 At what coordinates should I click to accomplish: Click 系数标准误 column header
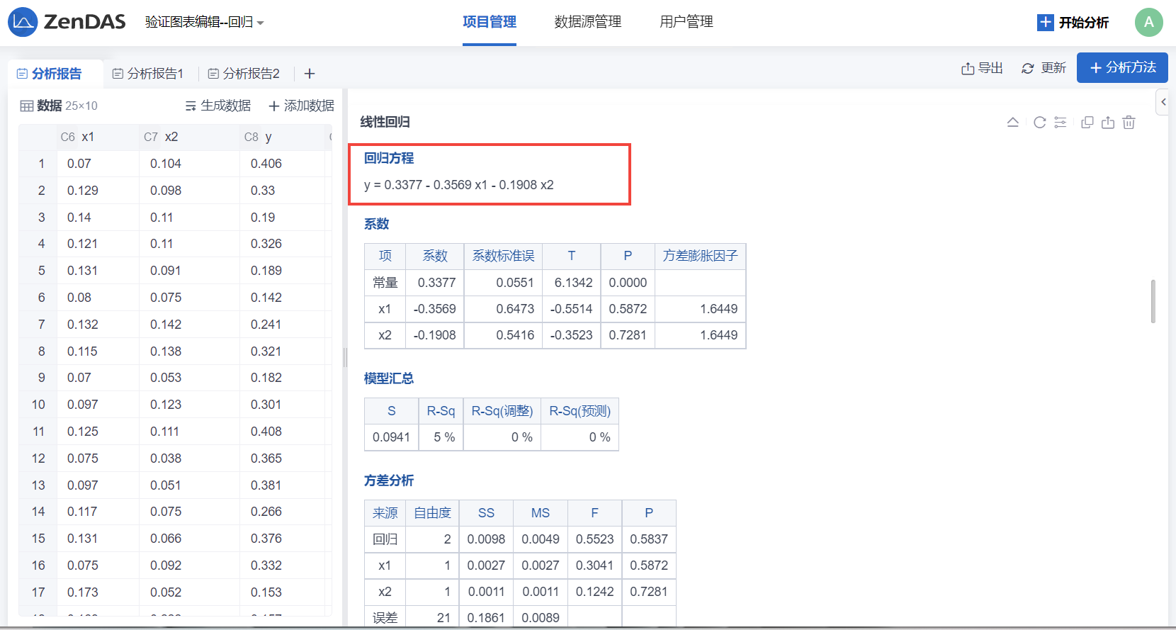click(503, 256)
